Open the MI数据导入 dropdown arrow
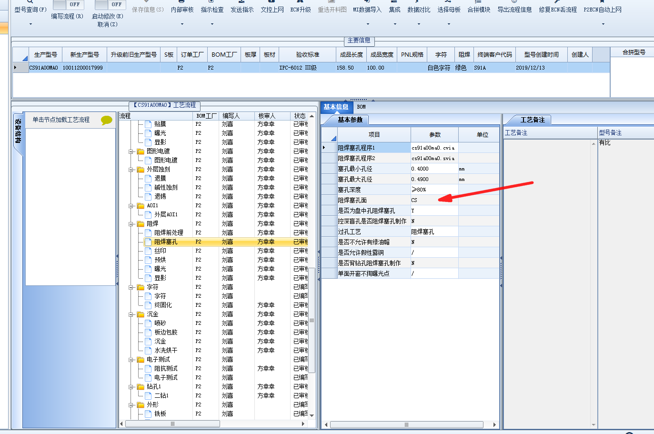 367,24
